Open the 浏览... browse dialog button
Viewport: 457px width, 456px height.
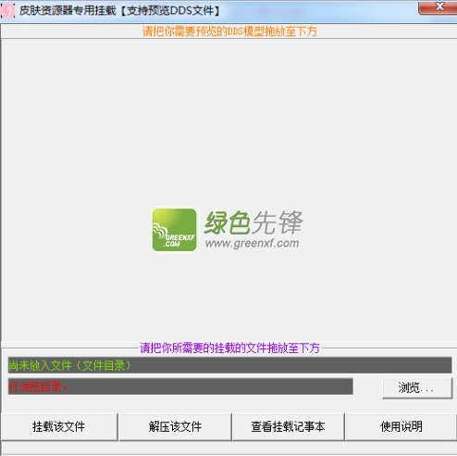tap(417, 387)
